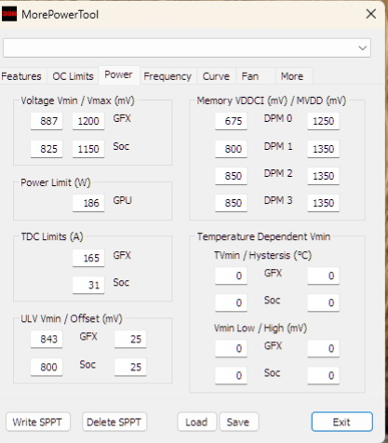Click the Delete SPPT button
Image resolution: width=388 pixels, height=443 pixels.
[114, 422]
